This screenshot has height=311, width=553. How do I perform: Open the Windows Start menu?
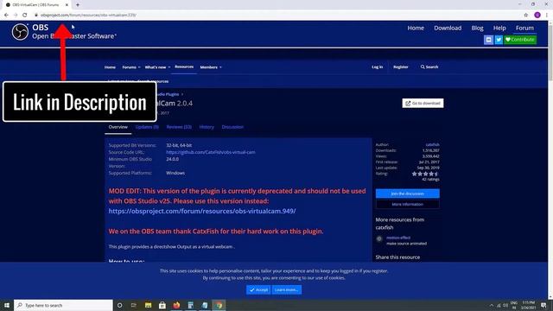7,305
